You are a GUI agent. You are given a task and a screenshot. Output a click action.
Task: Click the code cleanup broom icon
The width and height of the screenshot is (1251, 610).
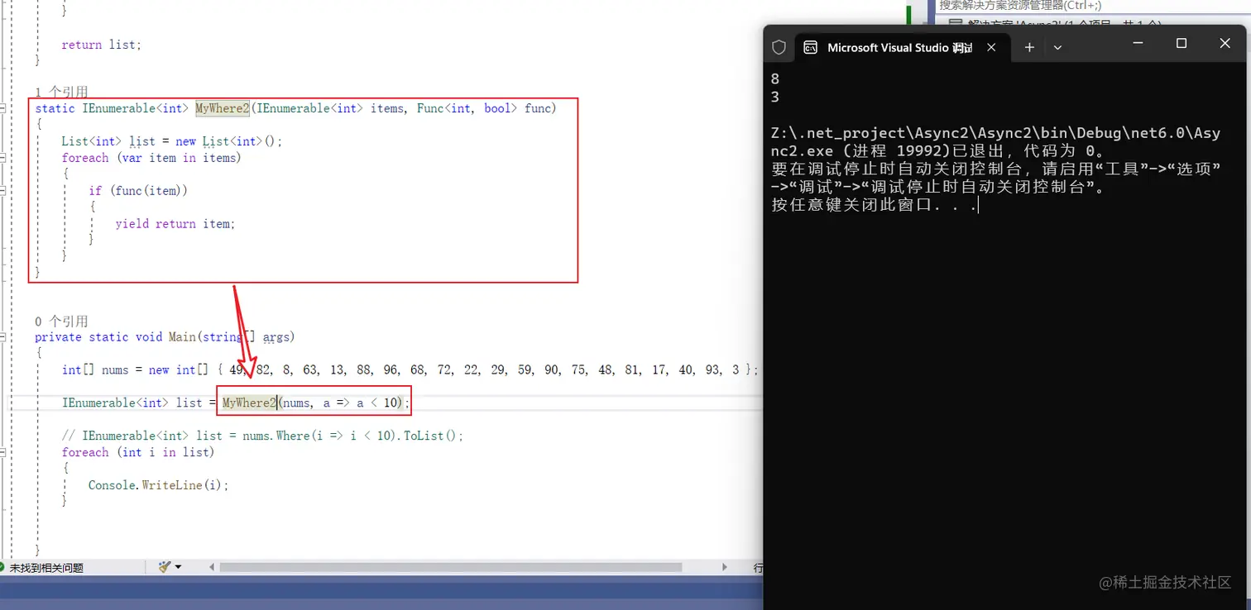click(164, 567)
